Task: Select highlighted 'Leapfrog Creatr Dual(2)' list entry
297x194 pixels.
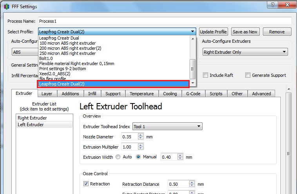Action: (x=113, y=84)
